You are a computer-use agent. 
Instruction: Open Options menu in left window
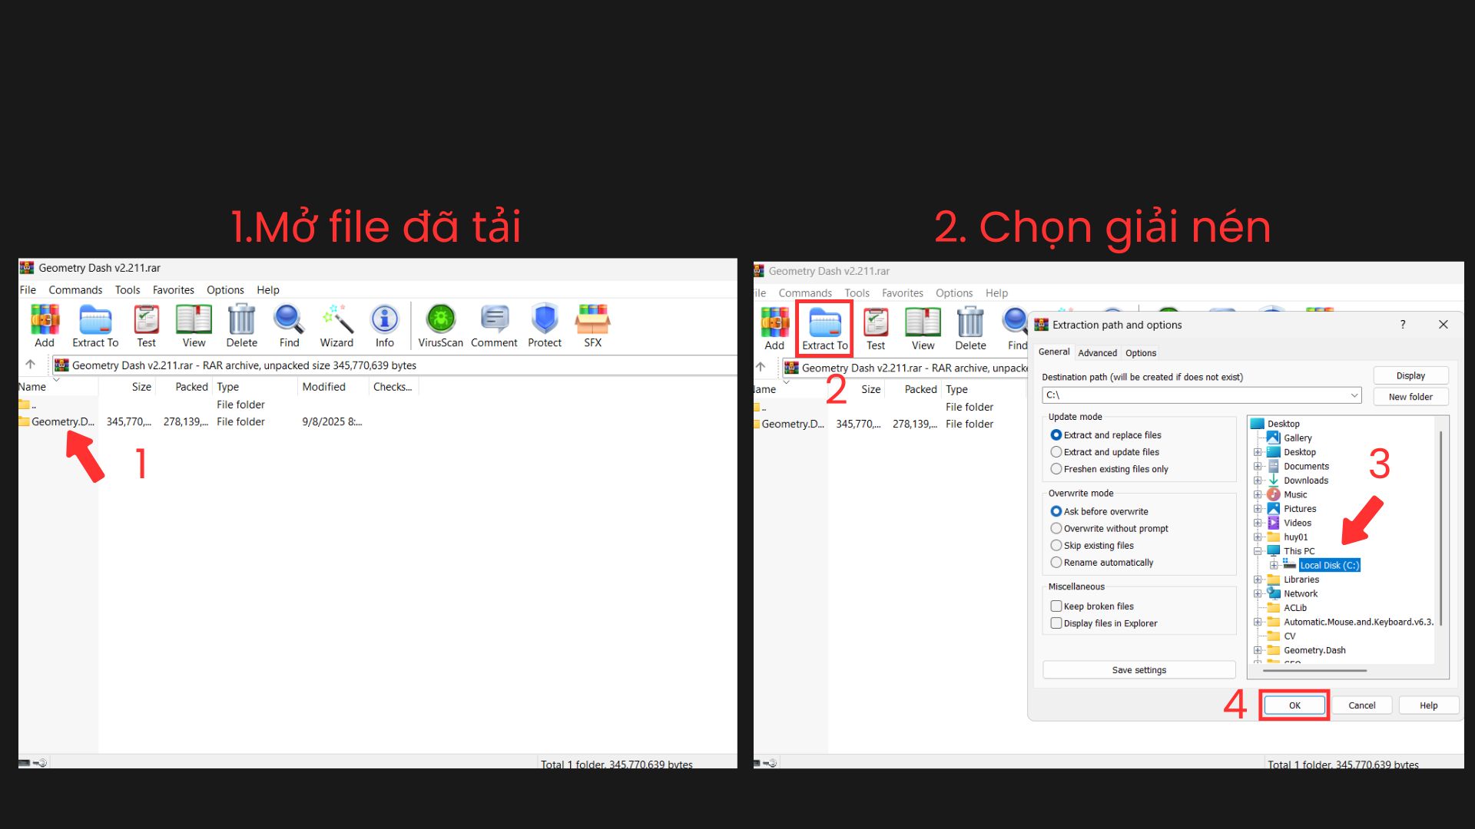[225, 289]
